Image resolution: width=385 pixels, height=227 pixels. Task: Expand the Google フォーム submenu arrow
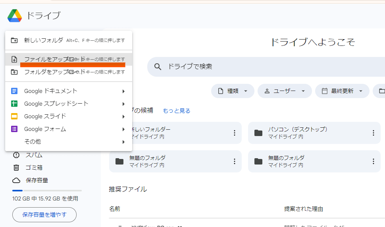point(123,129)
